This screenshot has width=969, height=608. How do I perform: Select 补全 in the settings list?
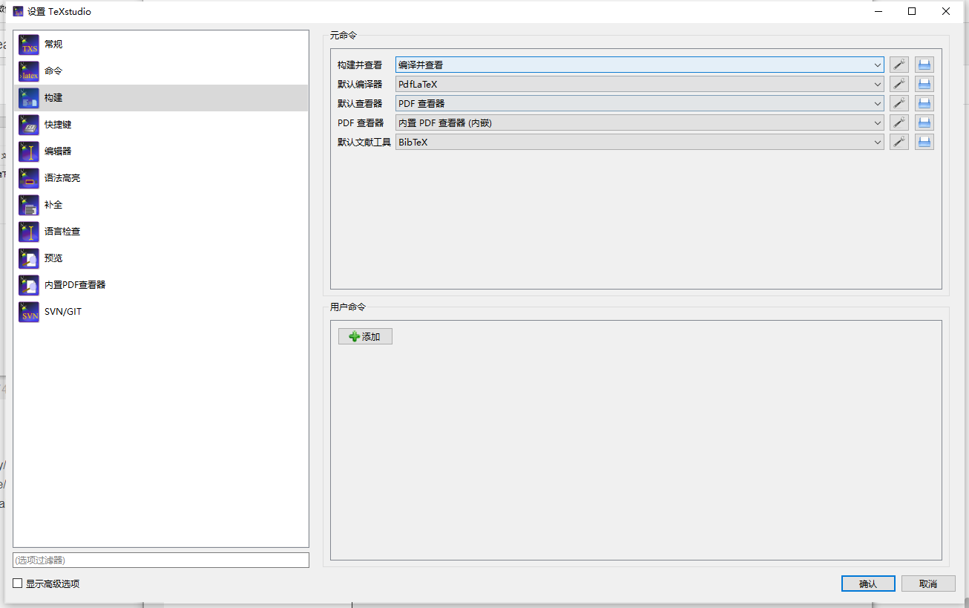[x=161, y=205]
